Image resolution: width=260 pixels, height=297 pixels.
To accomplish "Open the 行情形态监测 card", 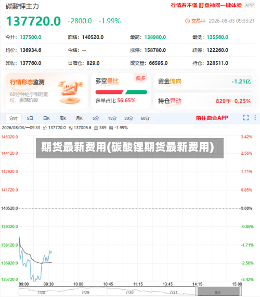I will point(47,91).
